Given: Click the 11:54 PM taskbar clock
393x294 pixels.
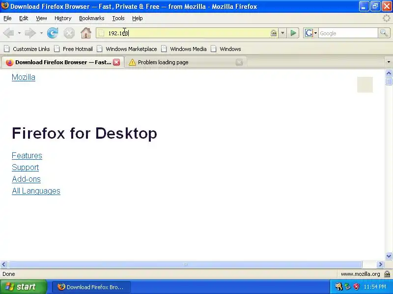Looking at the screenshot, I should point(375,287).
